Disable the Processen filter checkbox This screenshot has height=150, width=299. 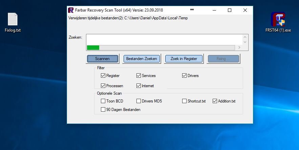pos(103,86)
